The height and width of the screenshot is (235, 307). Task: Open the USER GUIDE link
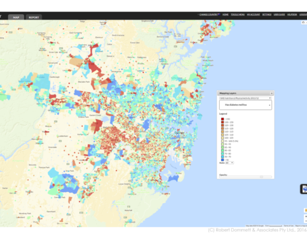279,15
